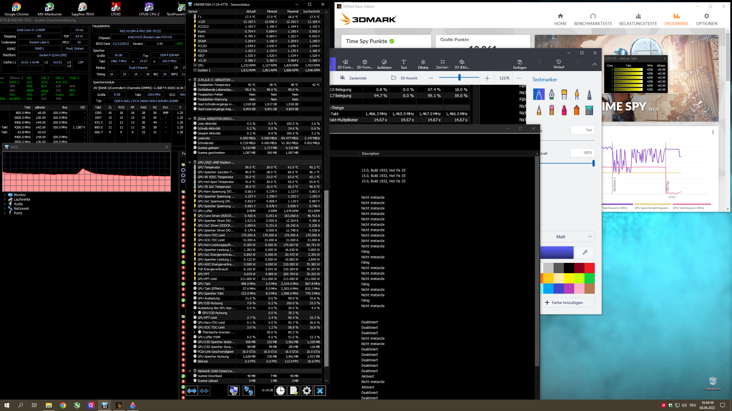Screen dimensions: 732x411
Task: Select the eraser tool in Paint 3D
Action: click(x=552, y=110)
